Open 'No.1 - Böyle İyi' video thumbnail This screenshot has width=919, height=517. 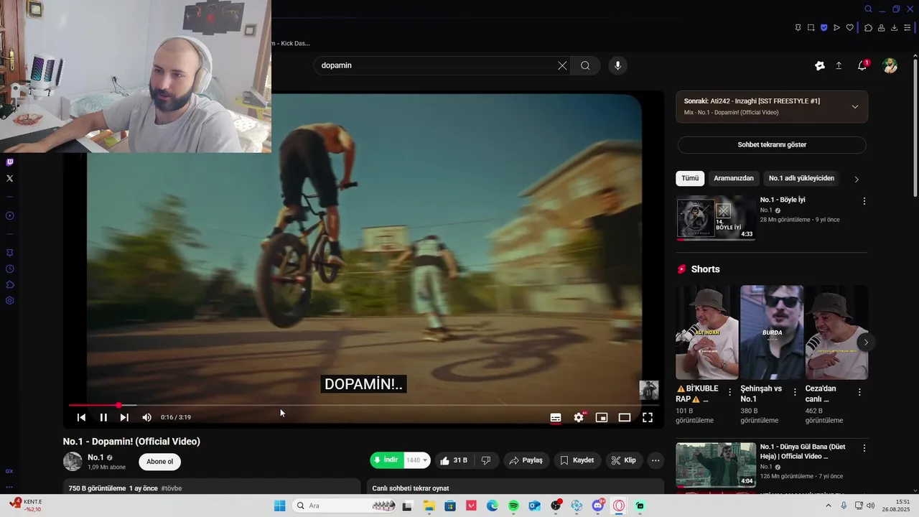click(x=716, y=218)
